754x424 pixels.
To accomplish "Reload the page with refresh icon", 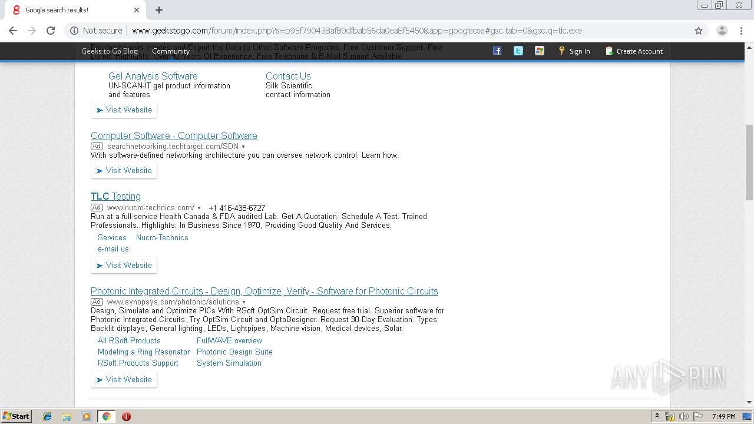I will tap(51, 31).
